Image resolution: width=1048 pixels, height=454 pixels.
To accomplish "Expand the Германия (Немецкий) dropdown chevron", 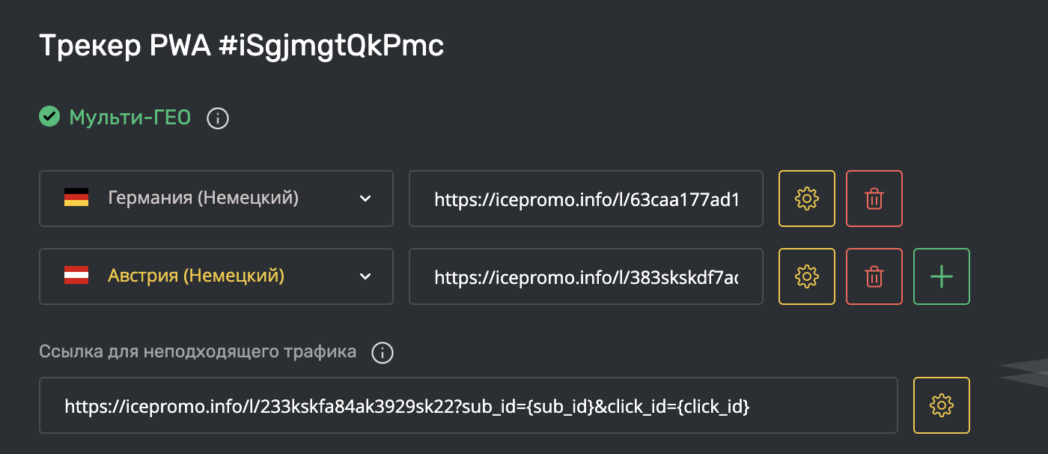I will coord(365,199).
